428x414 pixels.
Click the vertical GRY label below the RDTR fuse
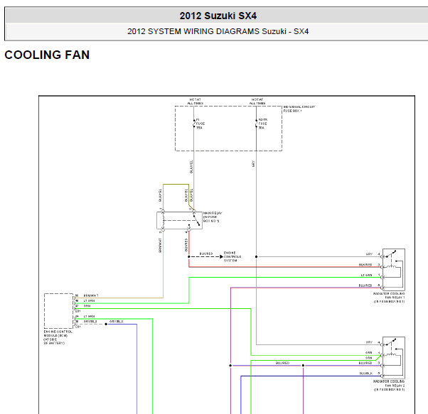point(253,163)
